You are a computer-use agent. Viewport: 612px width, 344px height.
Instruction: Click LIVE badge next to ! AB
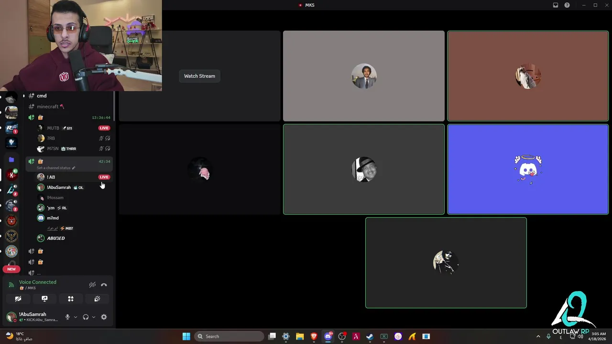104,177
